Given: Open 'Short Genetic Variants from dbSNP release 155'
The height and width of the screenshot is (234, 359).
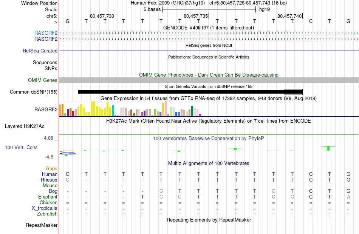Looking at the screenshot, I should click(x=209, y=87).
